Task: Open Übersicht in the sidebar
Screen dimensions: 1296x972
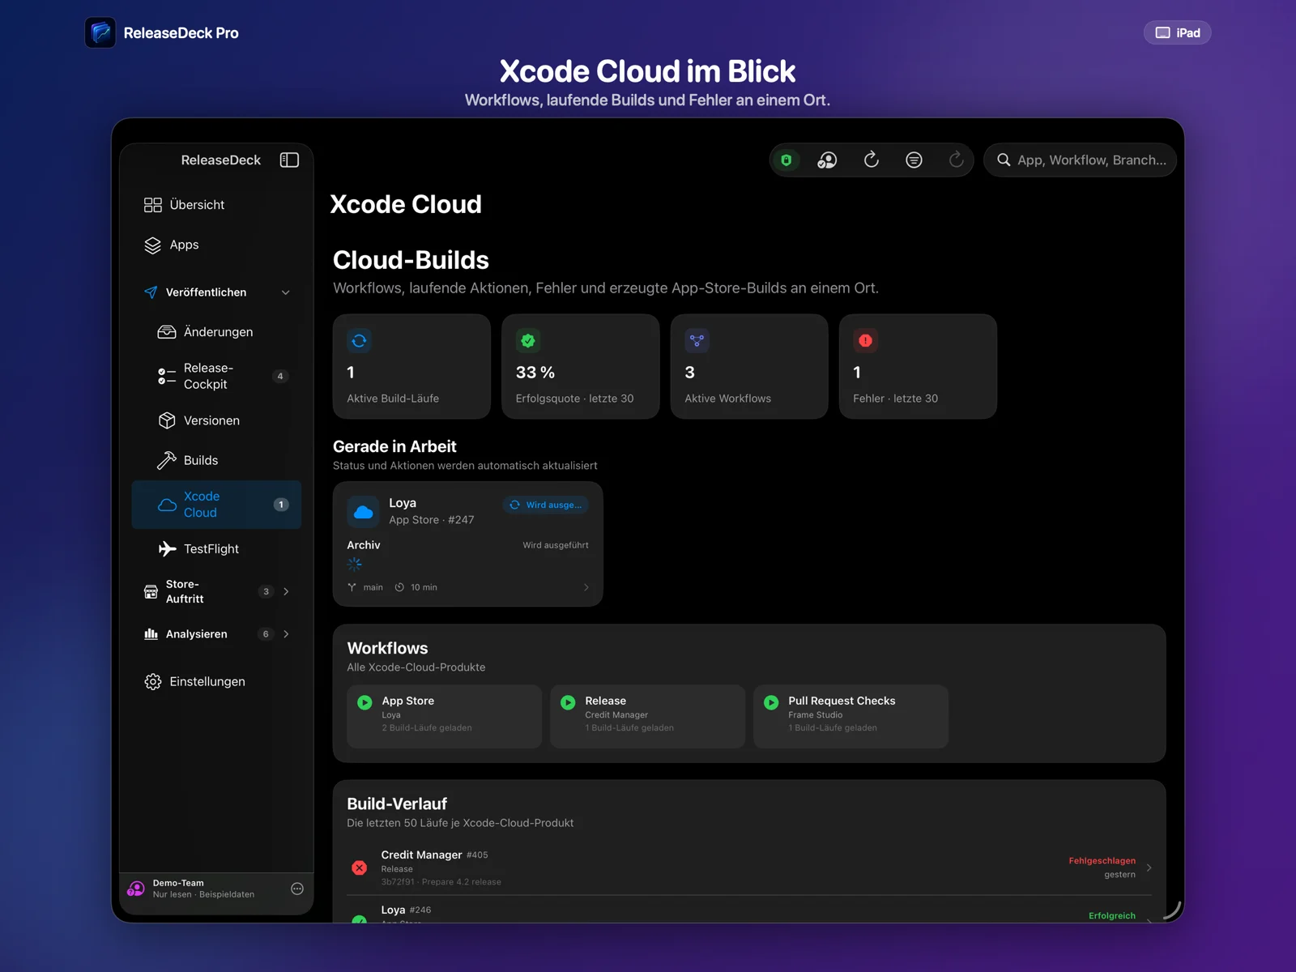Action: point(216,205)
